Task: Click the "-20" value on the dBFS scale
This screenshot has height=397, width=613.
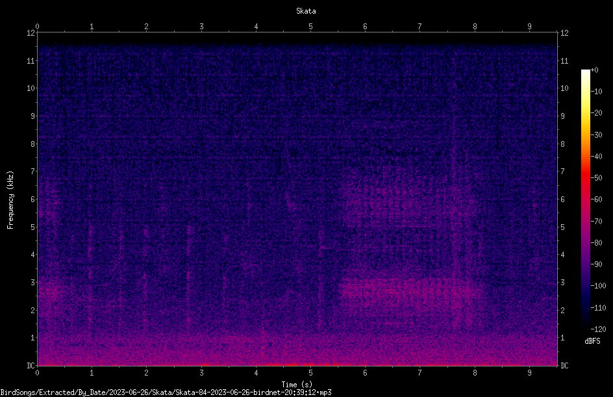Action: (596, 113)
